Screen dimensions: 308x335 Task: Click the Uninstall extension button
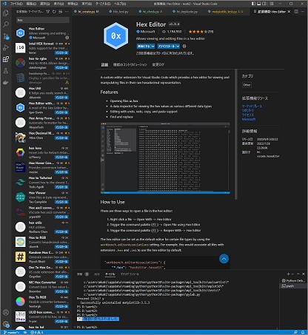coord(167,47)
